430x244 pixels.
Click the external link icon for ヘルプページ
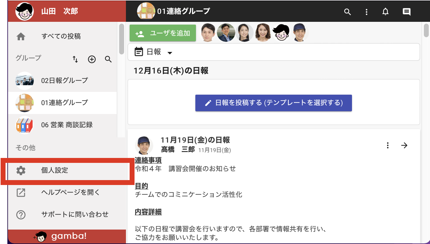[x=21, y=193]
